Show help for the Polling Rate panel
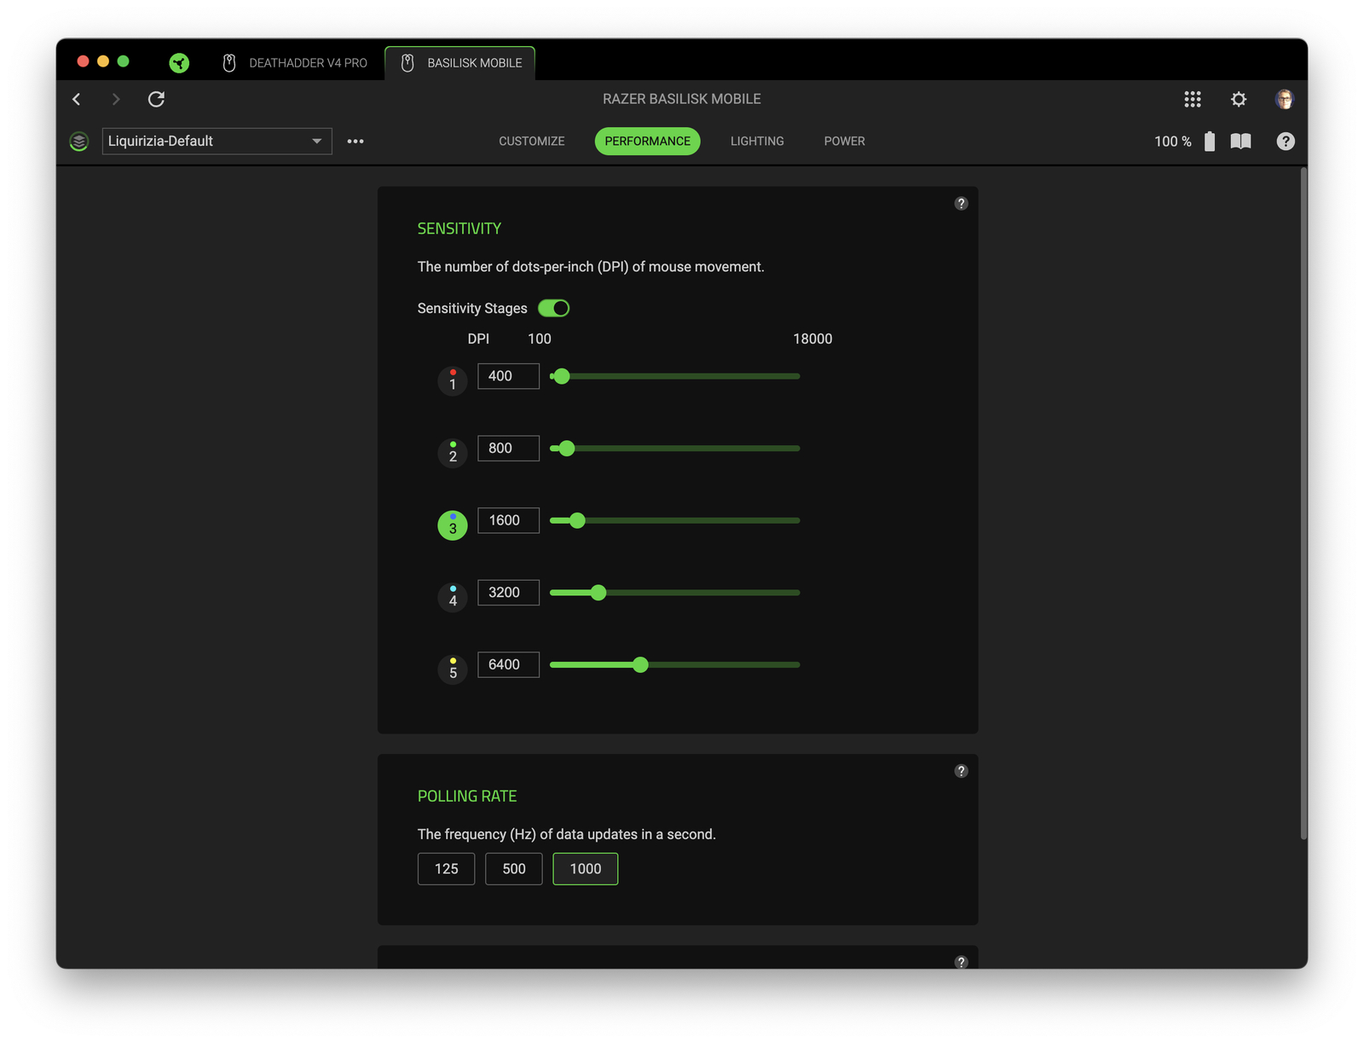1364x1043 pixels. point(961,771)
